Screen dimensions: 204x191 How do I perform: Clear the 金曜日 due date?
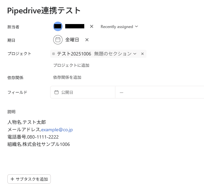pos(87,40)
